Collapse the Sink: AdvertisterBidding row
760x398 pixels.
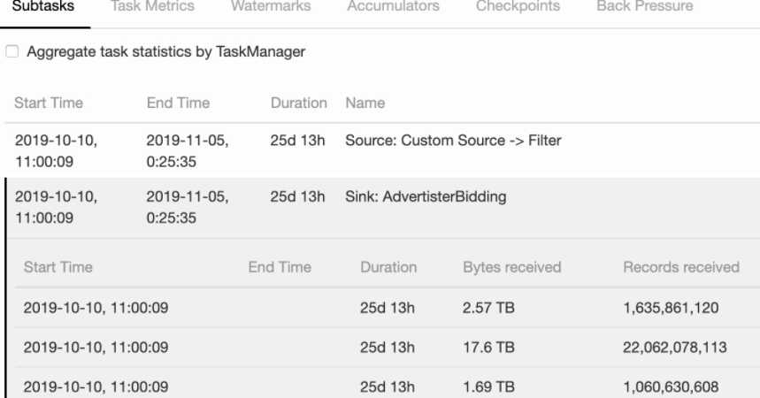(x=382, y=208)
